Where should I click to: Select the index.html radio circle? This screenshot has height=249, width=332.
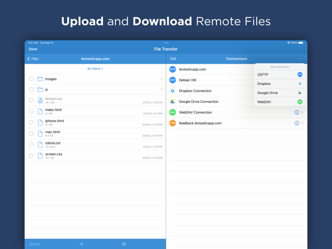click(31, 111)
